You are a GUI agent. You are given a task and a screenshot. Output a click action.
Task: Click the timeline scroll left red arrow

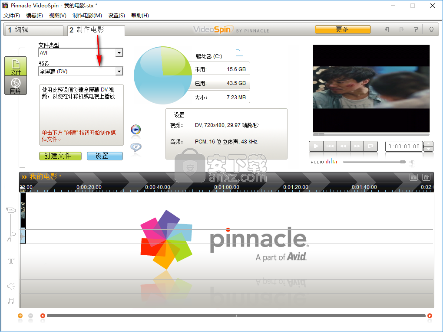coord(43,316)
